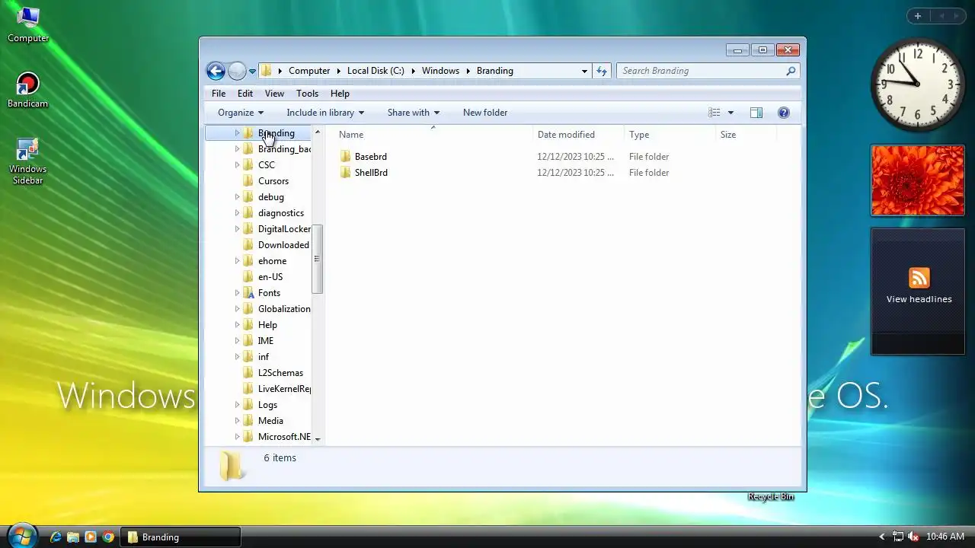Show hidden tray icons arrow
Screen dimensions: 975x548
(x=882, y=537)
